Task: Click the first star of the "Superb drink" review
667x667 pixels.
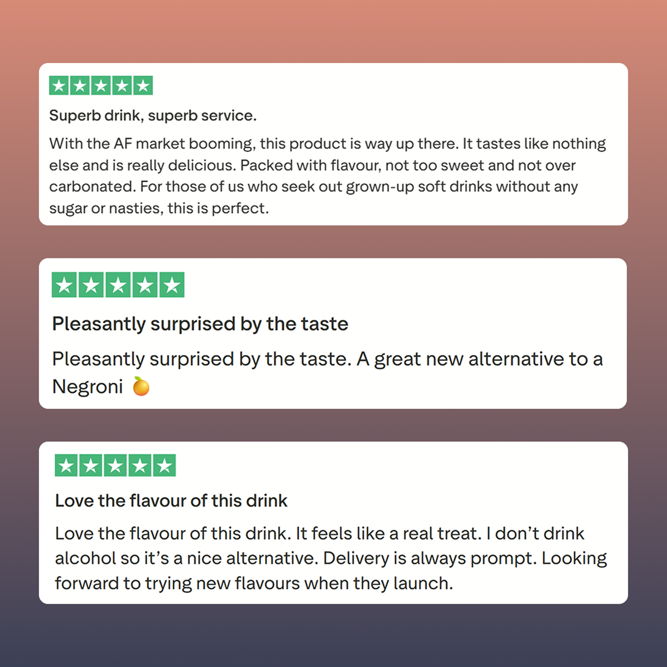Action: pyautogui.click(x=59, y=85)
